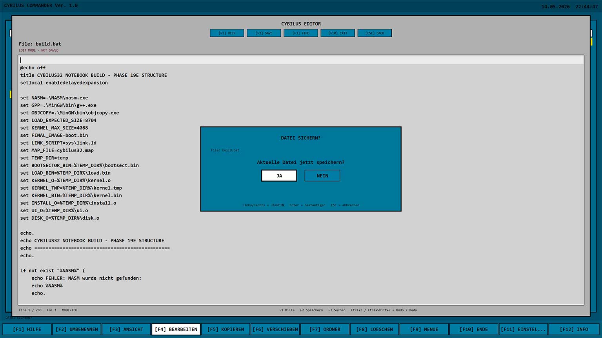Click the 'echo ====' separator line
Image resolution: width=602 pixels, height=338 pixels.
[95, 248]
